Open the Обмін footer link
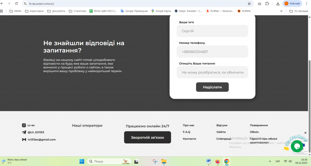 click(x=254, y=132)
